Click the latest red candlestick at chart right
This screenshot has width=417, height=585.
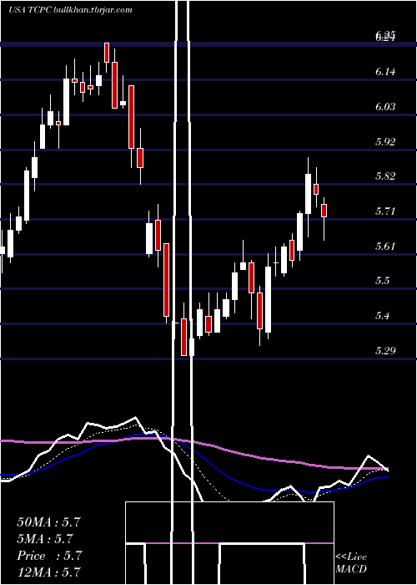[324, 211]
